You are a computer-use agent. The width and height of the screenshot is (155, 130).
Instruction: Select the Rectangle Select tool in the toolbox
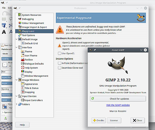tap(4, 19)
